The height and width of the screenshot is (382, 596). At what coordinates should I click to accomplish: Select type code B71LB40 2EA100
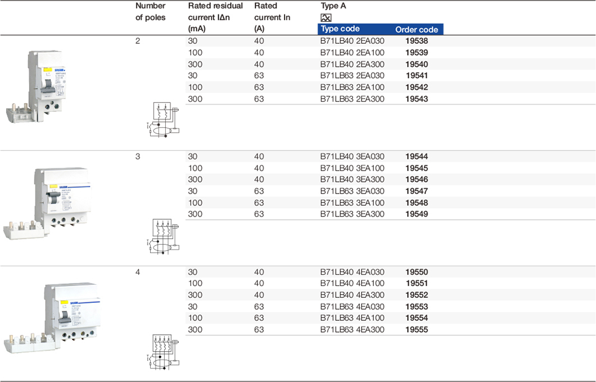(352, 53)
